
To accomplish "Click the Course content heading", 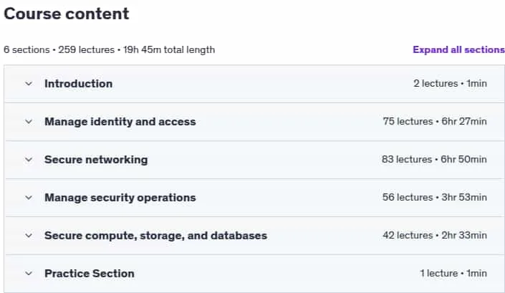I will [67, 14].
